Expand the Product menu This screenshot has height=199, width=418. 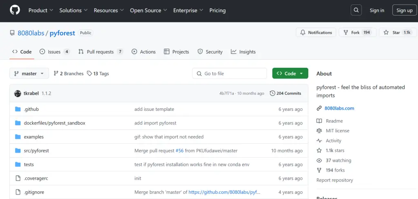tap(41, 10)
